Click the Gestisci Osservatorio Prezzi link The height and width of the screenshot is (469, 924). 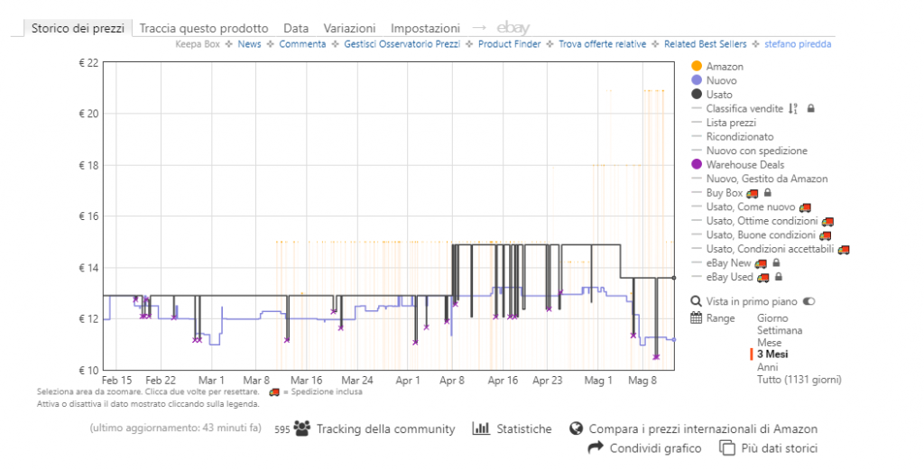coord(402,43)
